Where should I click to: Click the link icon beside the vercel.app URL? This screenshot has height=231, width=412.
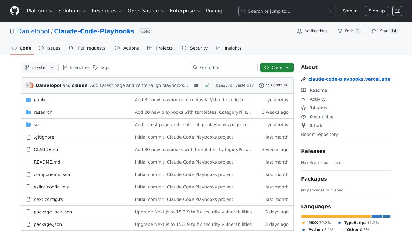[x=304, y=79]
